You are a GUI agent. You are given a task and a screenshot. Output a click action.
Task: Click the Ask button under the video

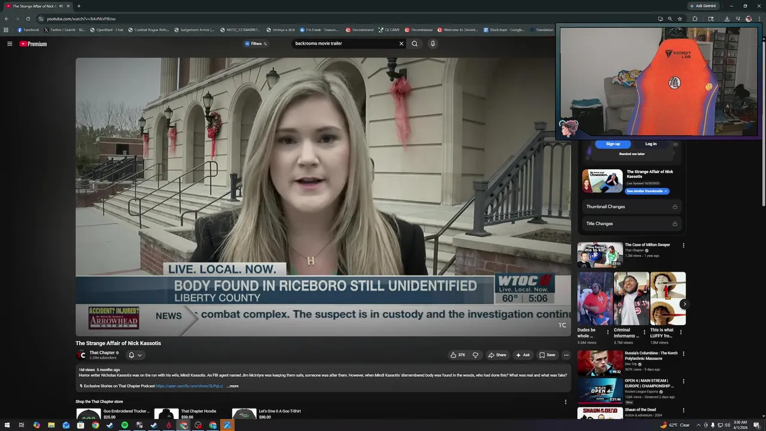pos(522,355)
